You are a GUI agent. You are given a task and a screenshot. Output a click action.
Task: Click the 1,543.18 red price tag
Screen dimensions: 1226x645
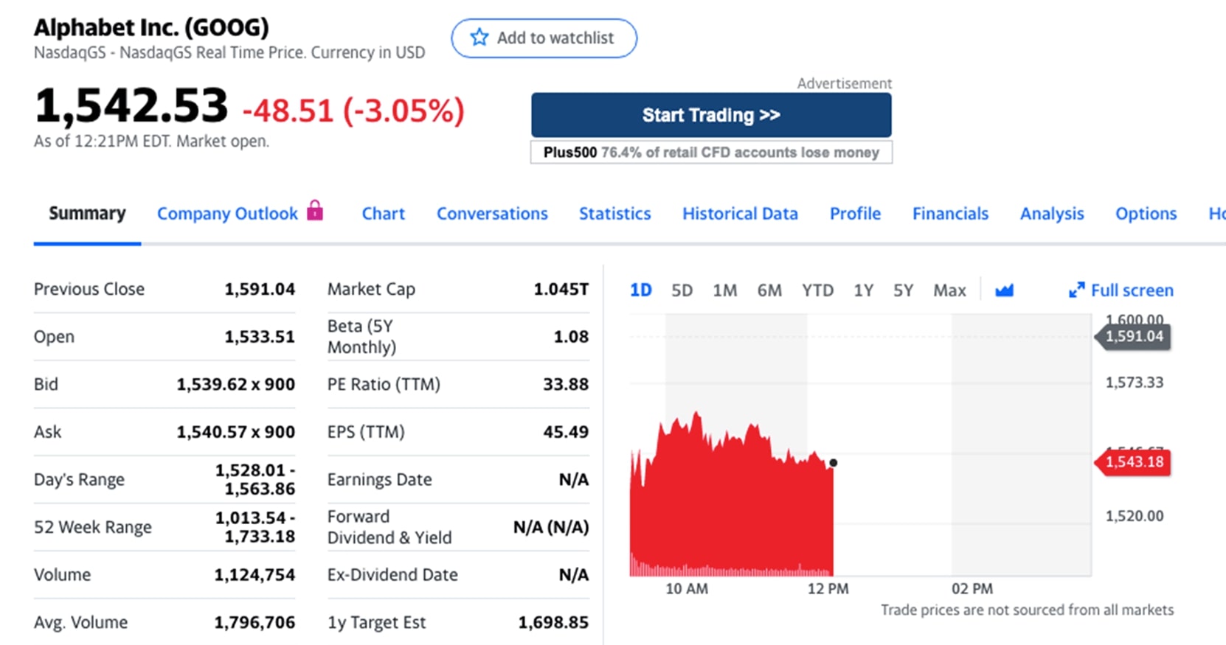pyautogui.click(x=1134, y=462)
